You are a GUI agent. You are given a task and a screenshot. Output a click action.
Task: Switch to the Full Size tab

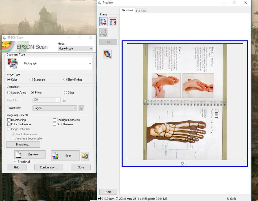(141, 11)
